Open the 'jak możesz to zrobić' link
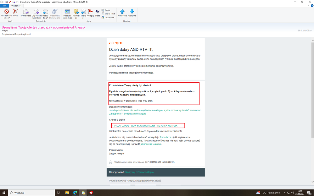The image size is (314, 196). point(151,144)
